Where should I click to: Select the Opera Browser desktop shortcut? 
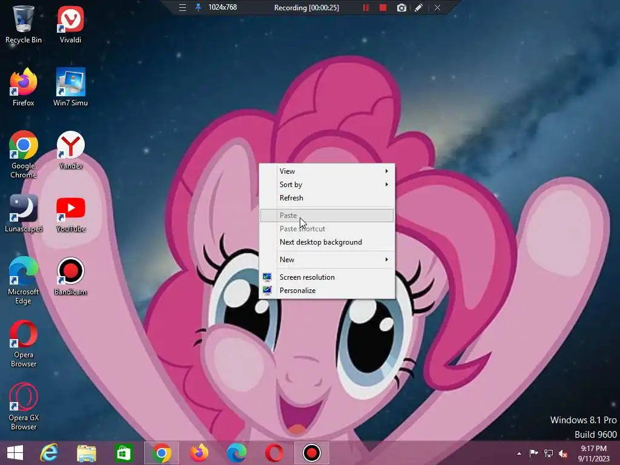pos(24,344)
